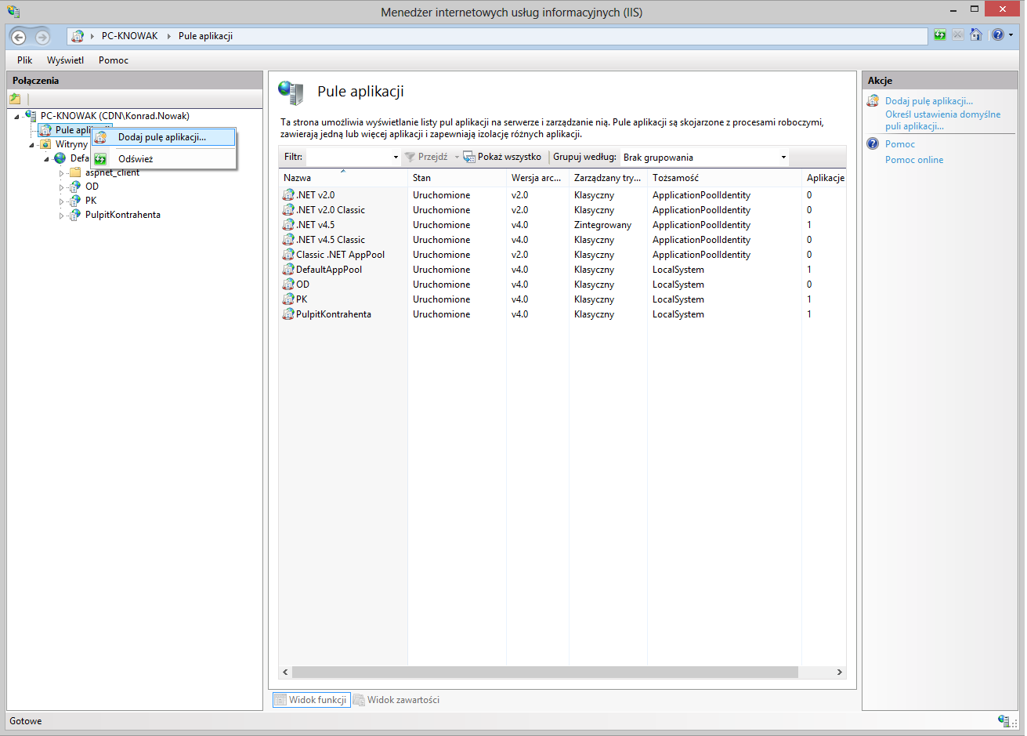The height and width of the screenshot is (736, 1027).
Task: Click the icon of the .NET v2.0 pool
Action: (x=288, y=195)
